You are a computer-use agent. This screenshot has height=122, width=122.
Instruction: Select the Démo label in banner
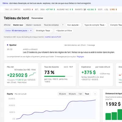click(x=5, y=3)
